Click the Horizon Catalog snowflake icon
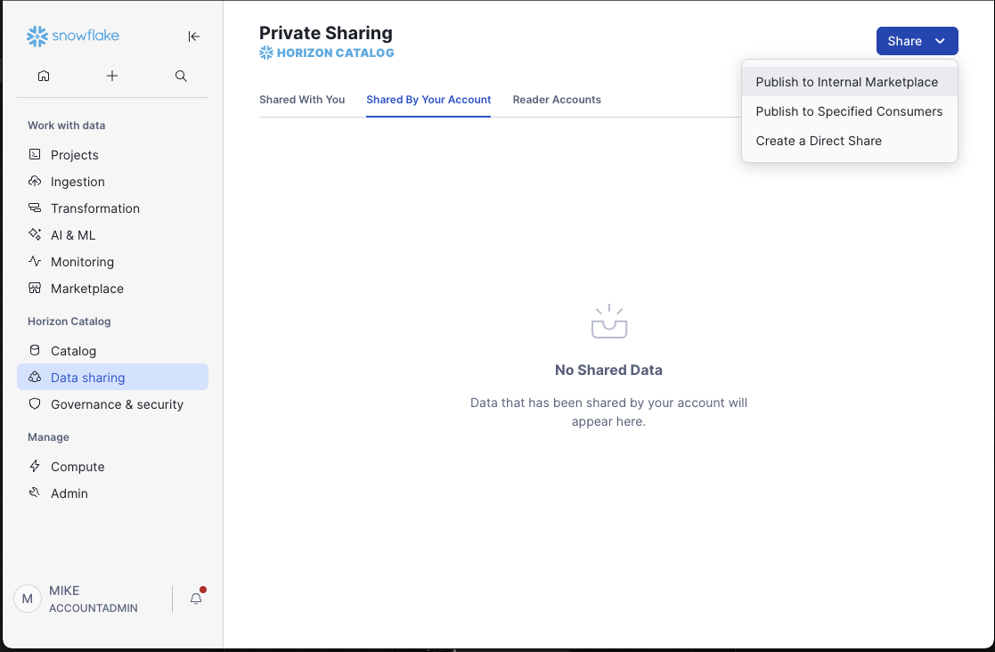 (265, 53)
